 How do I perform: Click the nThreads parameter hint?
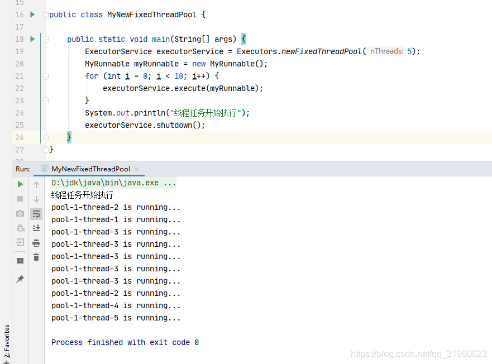(x=386, y=51)
